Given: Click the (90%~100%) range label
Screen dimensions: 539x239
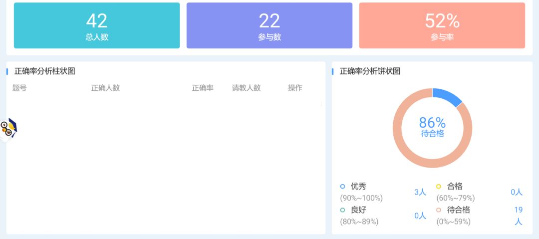Looking at the screenshot, I should [361, 198].
